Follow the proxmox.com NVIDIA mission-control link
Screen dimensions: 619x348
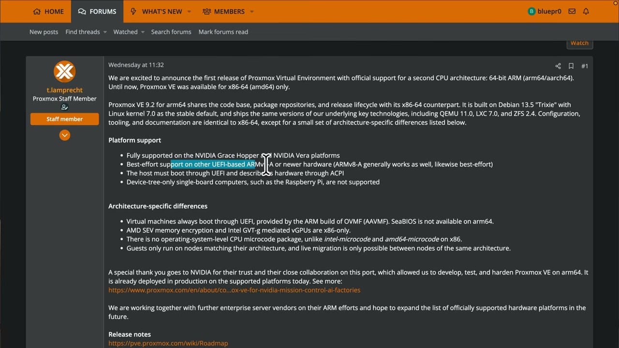[x=234, y=290]
